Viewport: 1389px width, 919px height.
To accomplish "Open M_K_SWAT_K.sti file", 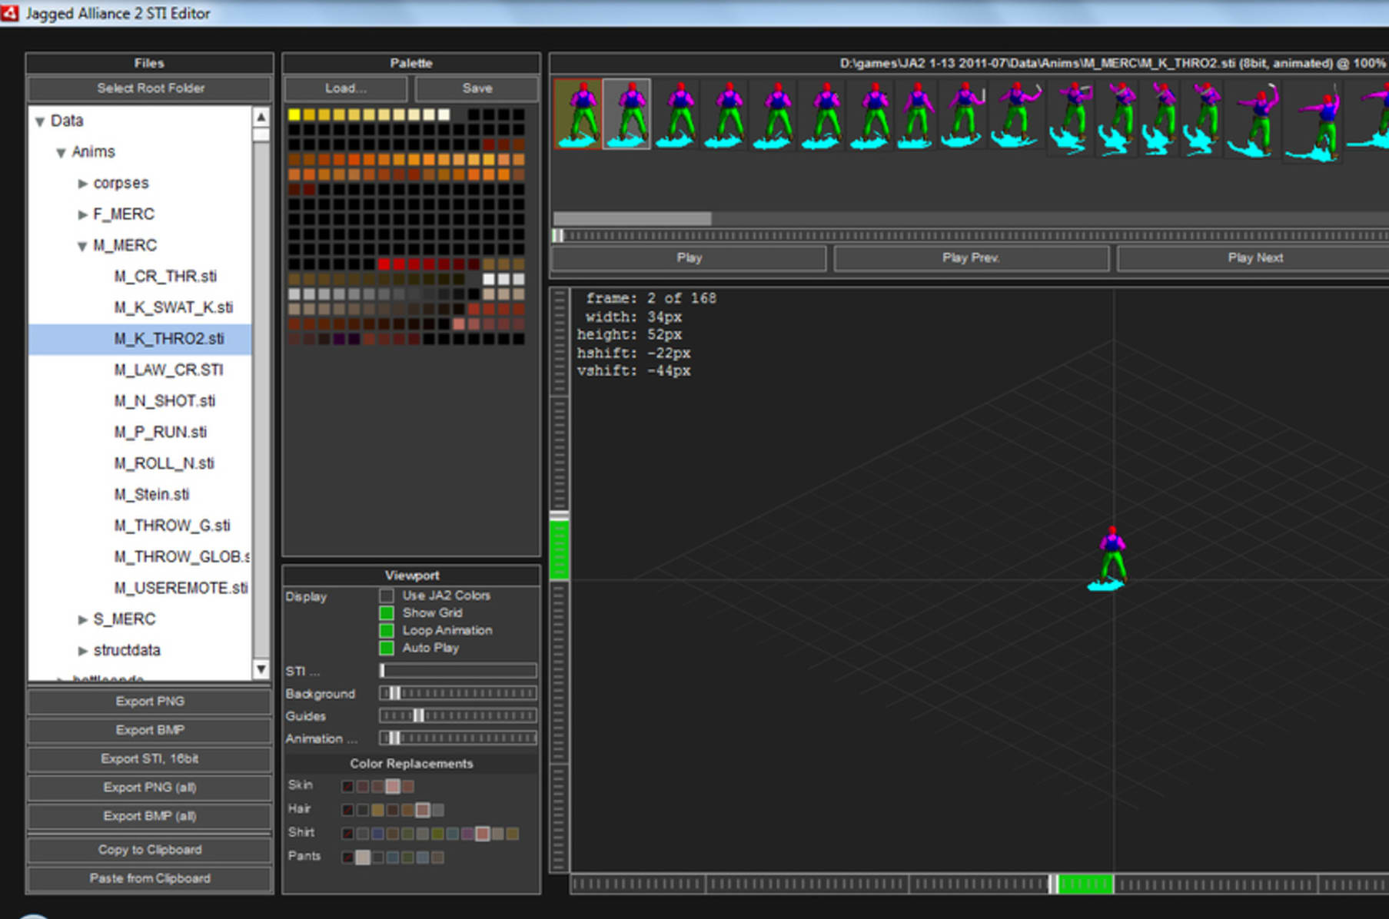I will tap(173, 307).
